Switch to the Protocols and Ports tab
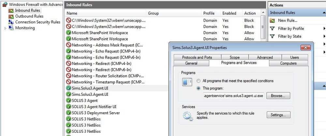This screenshot has width=326, height=136. [197, 57]
